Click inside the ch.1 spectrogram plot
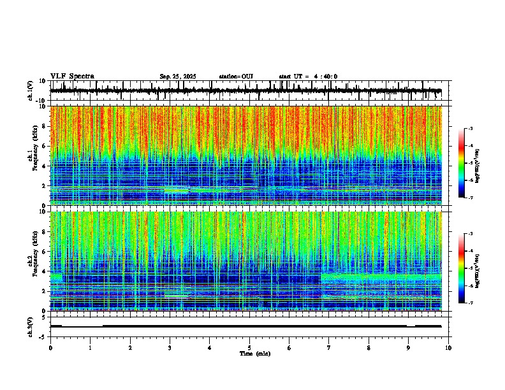 pyautogui.click(x=246, y=155)
